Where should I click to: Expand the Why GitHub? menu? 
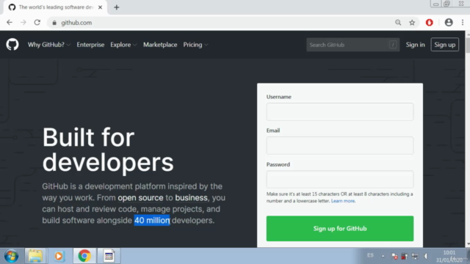pyautogui.click(x=49, y=45)
